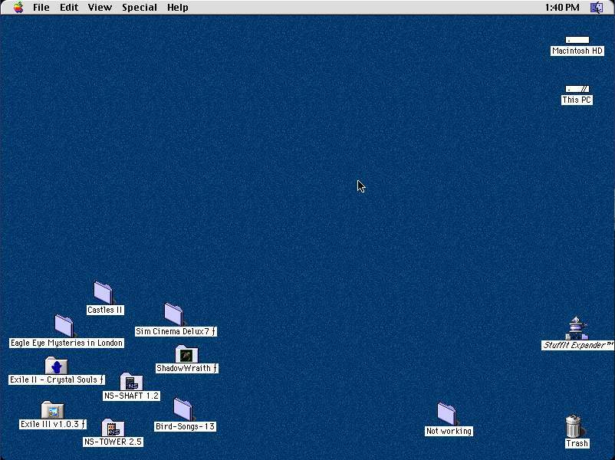Click the menu bar clock

(561, 8)
